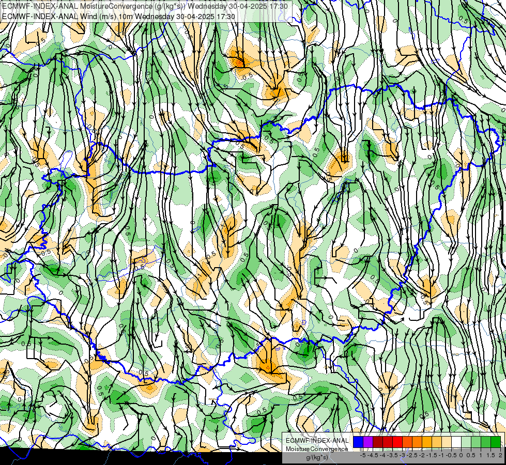Screen dimensions: 506x465
Task: Pick legend swatch between -3 and -2.5
Action: [x=407, y=442]
